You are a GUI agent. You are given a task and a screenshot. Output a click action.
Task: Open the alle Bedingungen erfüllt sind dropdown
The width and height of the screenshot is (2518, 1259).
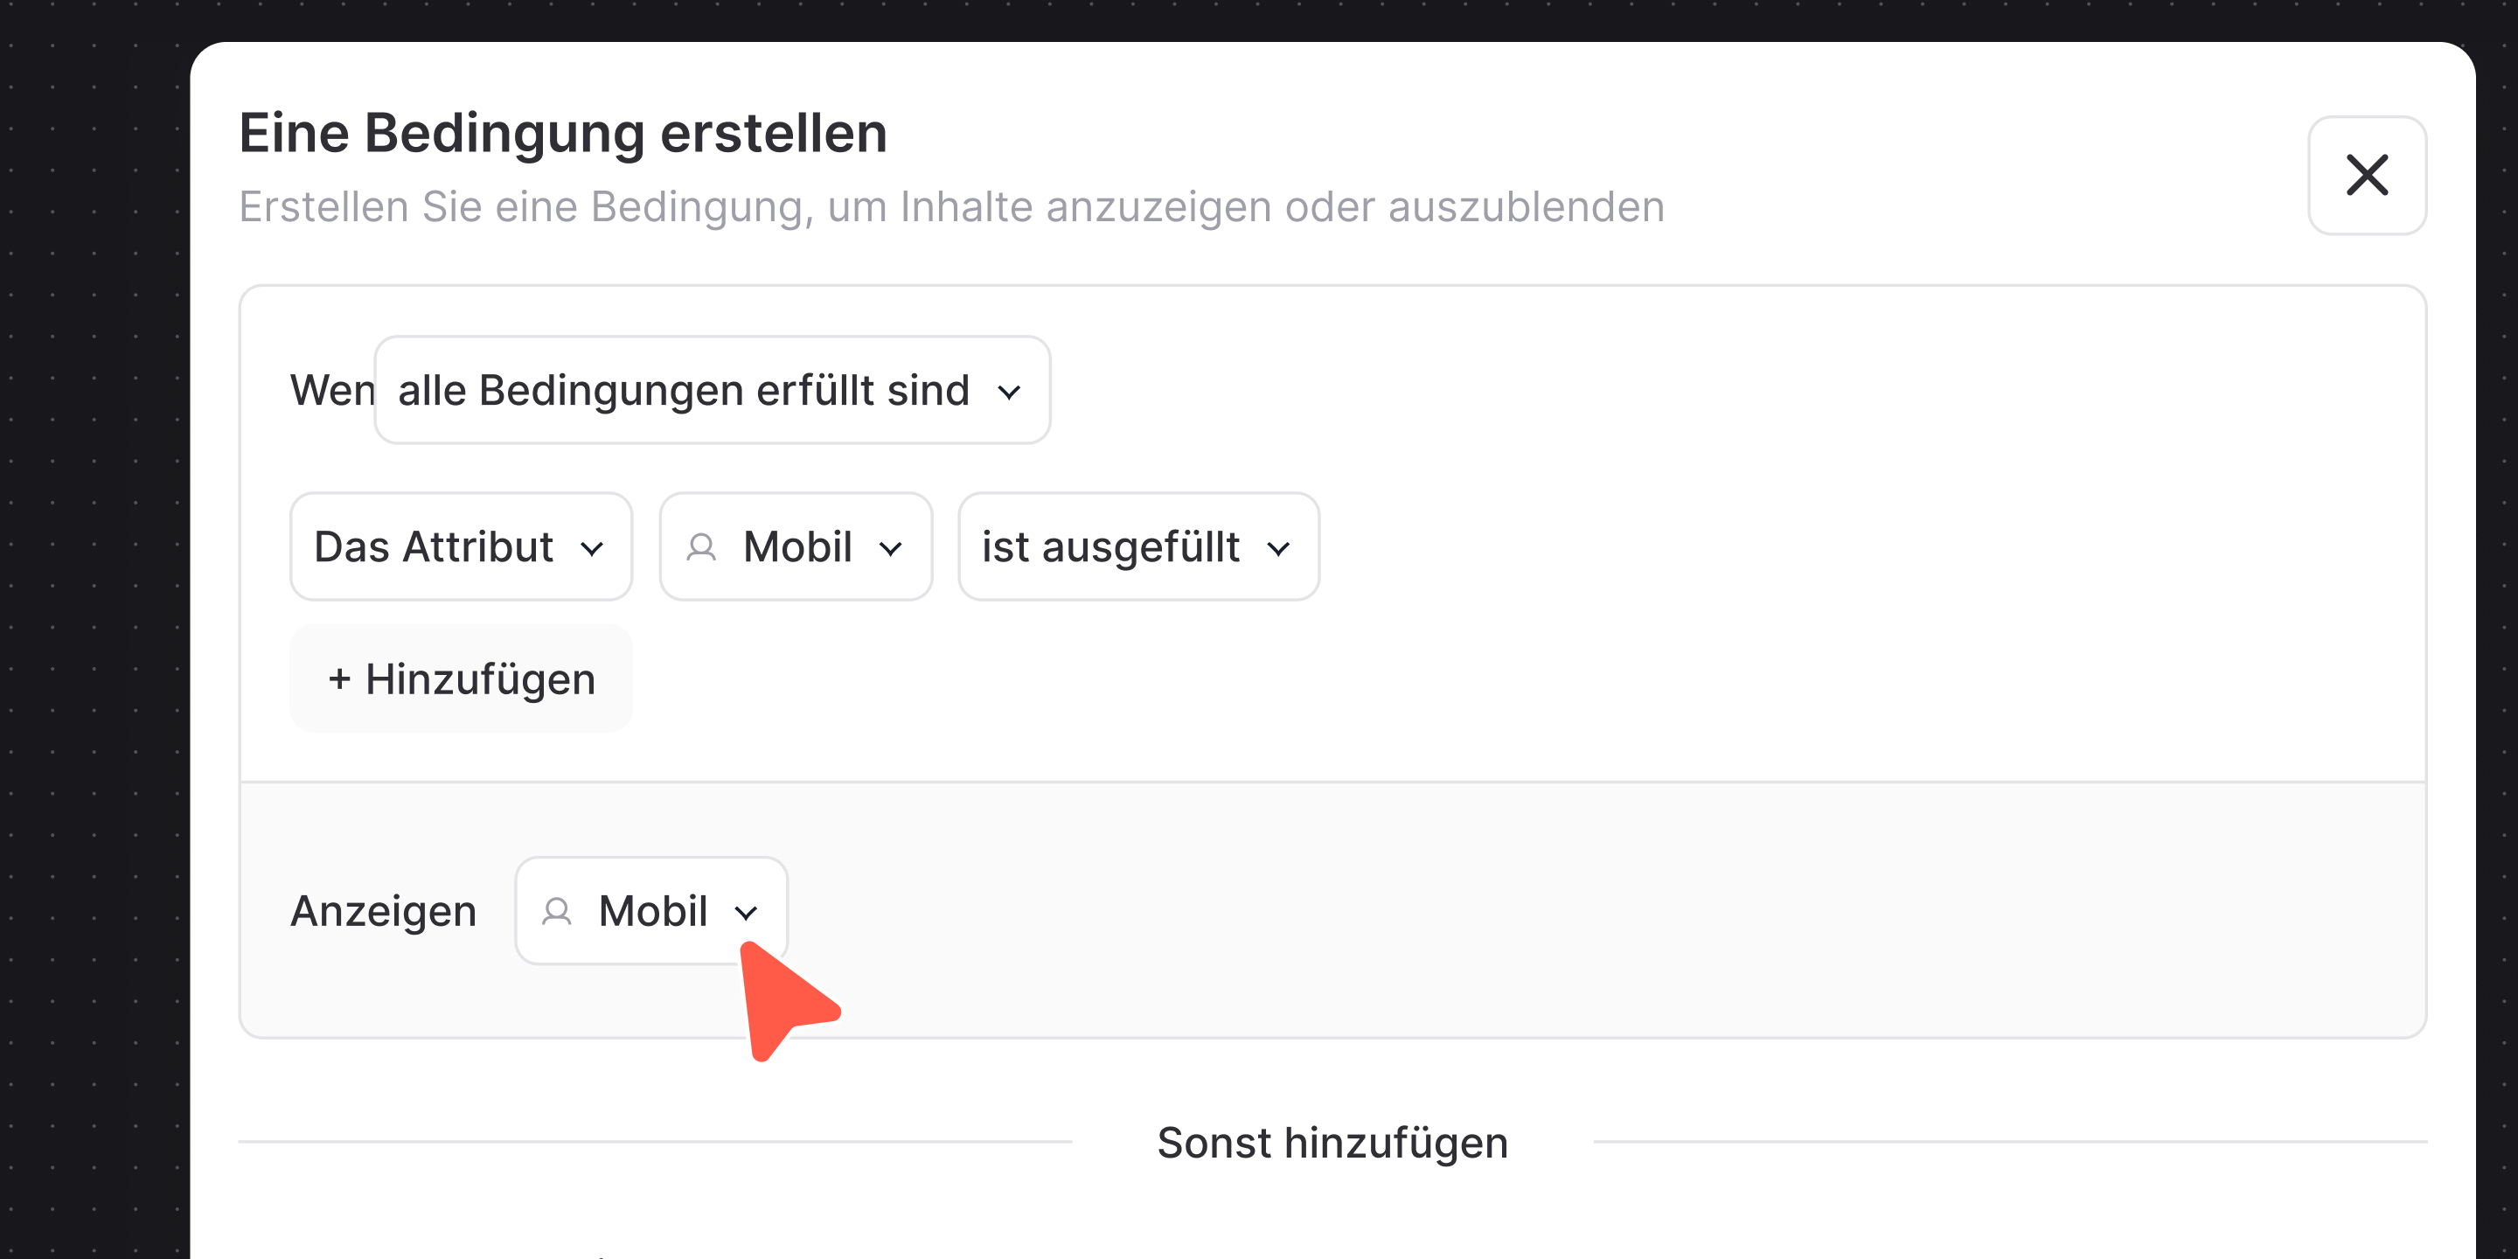712,390
